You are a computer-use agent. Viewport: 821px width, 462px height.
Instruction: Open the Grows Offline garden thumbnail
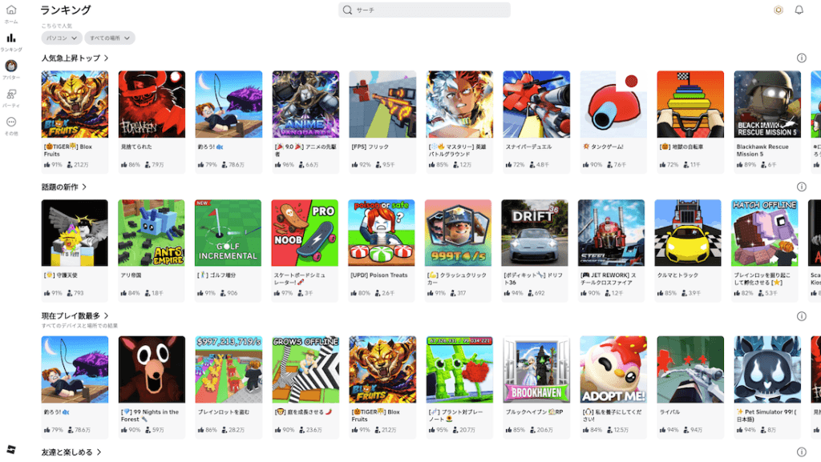pyautogui.click(x=305, y=369)
